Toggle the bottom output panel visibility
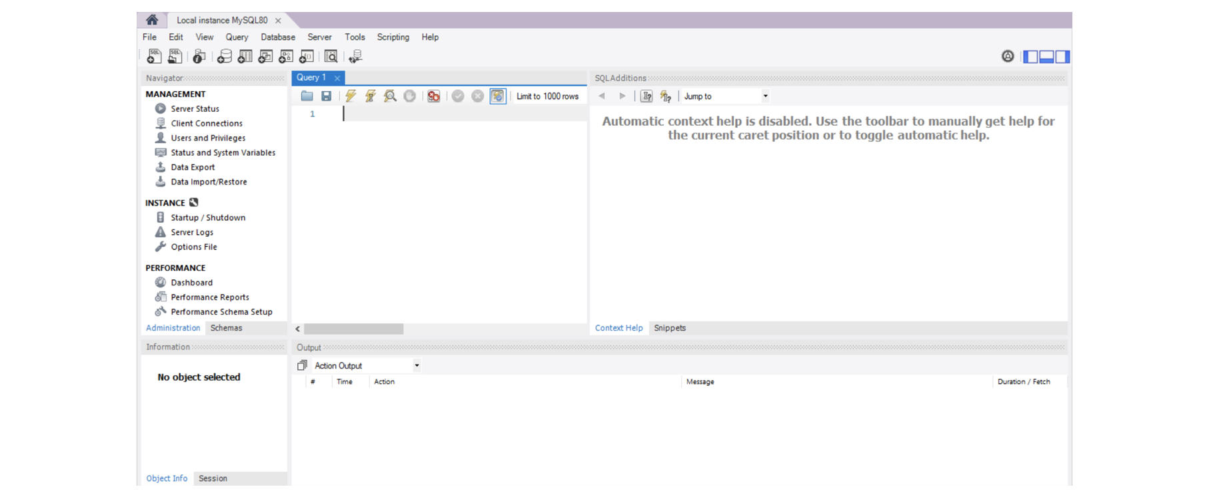The width and height of the screenshot is (1209, 499). 1046,57
